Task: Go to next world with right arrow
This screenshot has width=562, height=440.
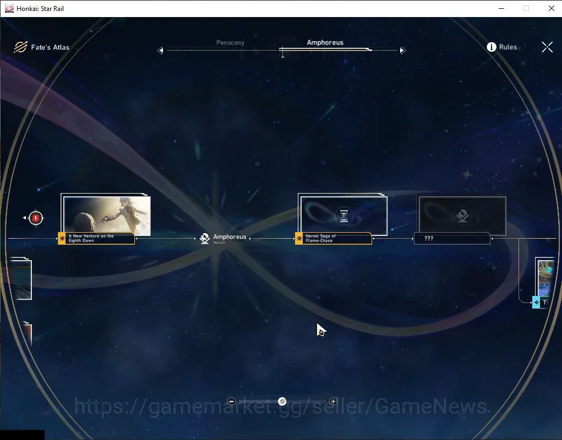Action: [x=402, y=51]
